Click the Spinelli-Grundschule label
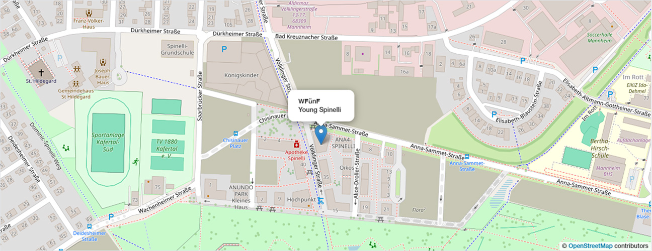The height and width of the screenshot is (251, 652). pyautogui.click(x=177, y=49)
